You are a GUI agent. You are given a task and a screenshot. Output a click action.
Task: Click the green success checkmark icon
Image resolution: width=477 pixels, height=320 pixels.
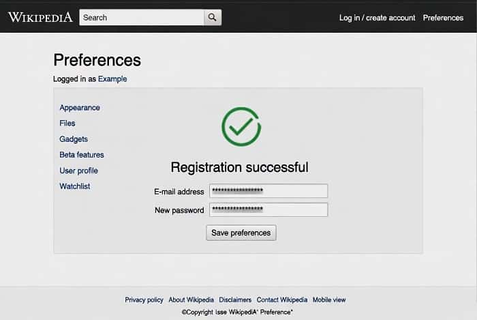[241, 126]
